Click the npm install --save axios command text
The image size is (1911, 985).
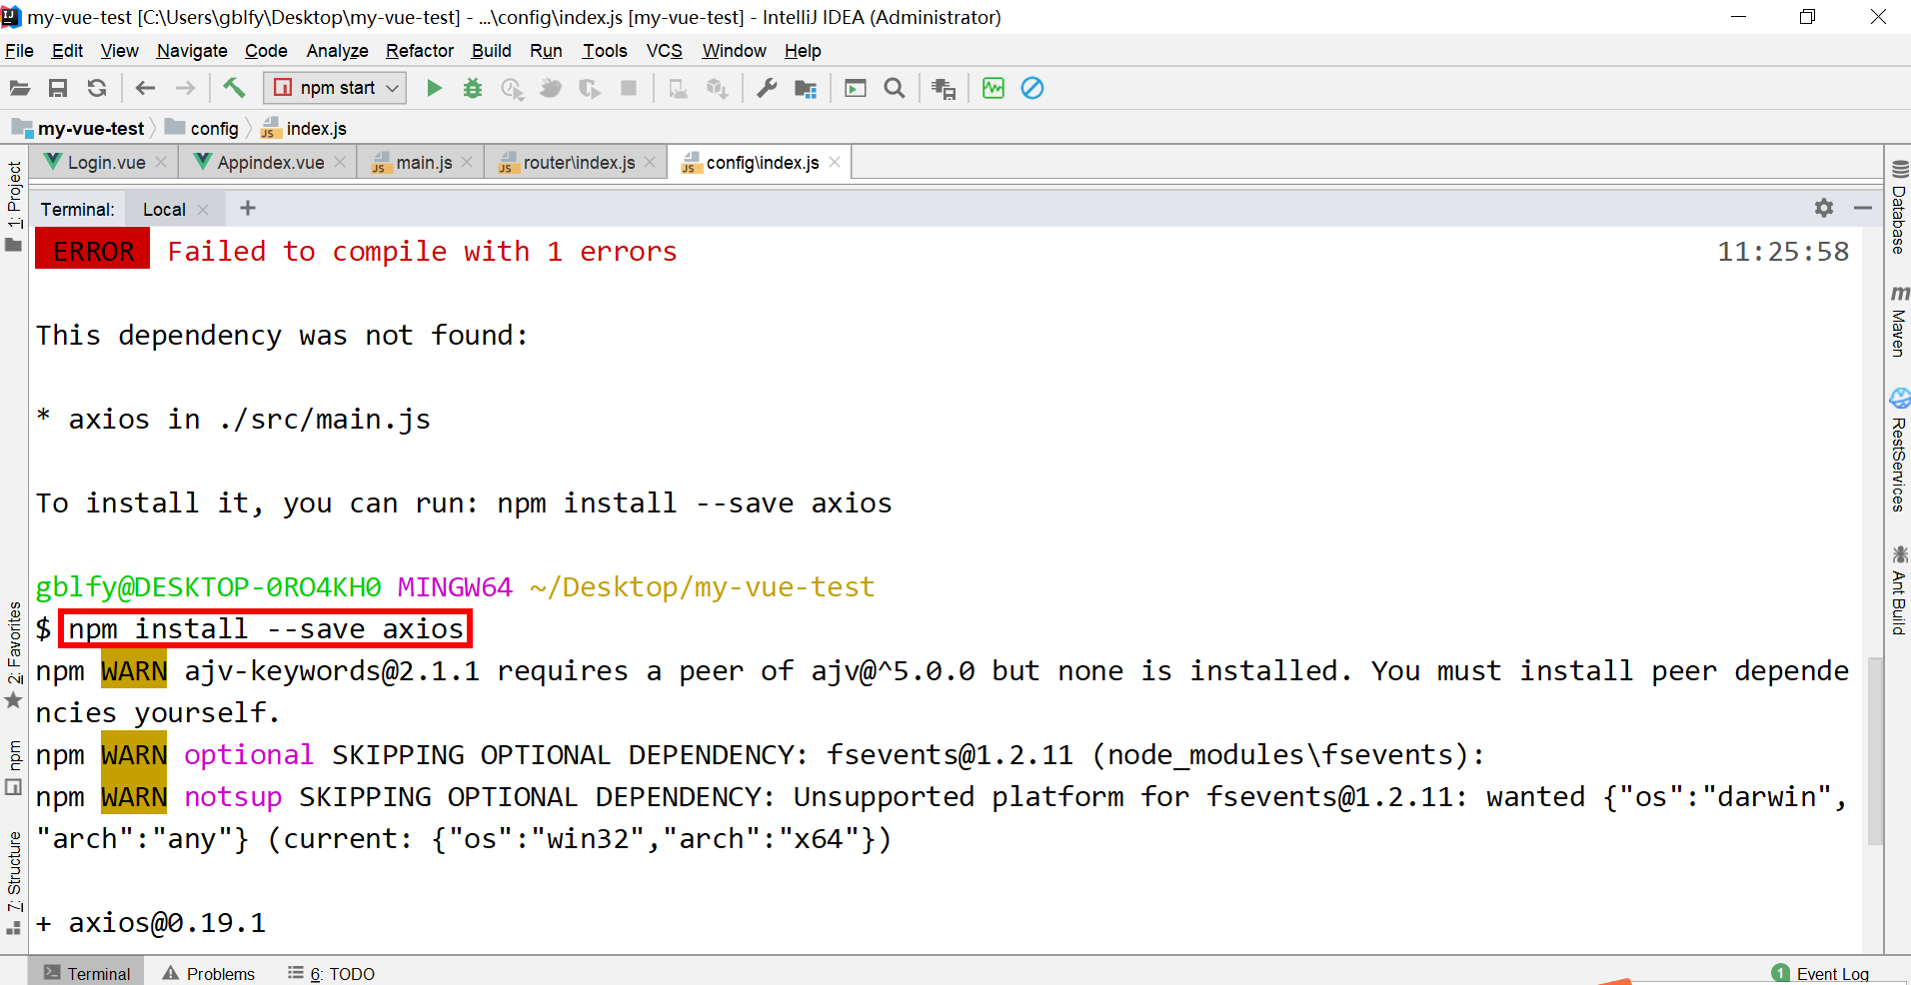click(266, 628)
